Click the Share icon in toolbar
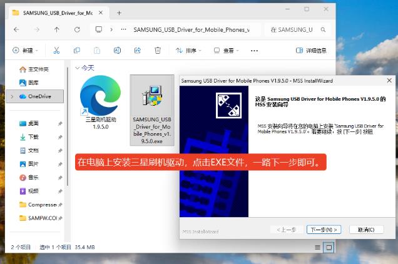Image resolution: width=398 pixels, height=264 pixels. 137,51
